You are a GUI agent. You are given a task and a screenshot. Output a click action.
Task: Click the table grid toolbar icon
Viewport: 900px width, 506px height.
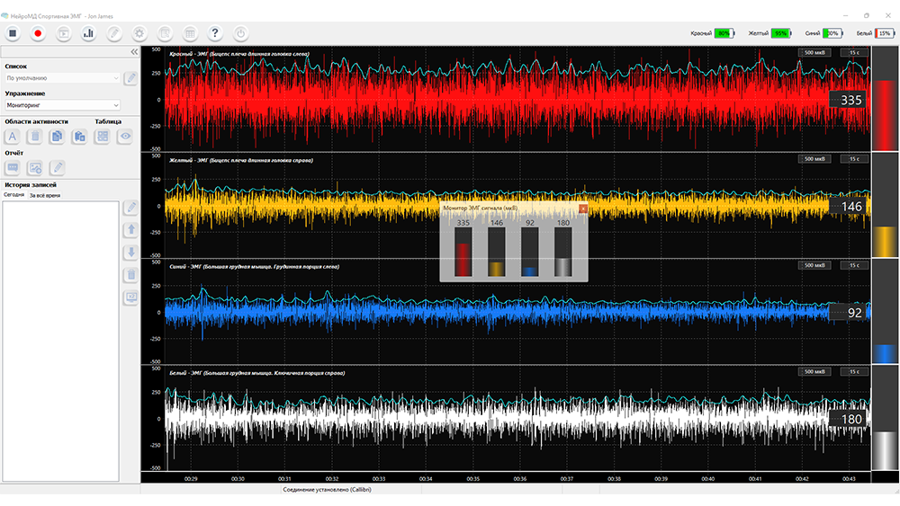190,33
